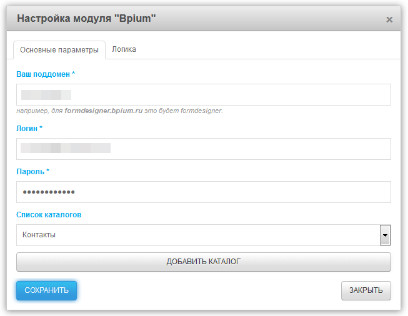Open the Список каталогов dropdown arrow
The width and height of the screenshot is (408, 316).
tap(385, 235)
